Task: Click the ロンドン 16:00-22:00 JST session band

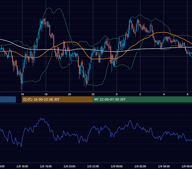Action: [x=57, y=99]
